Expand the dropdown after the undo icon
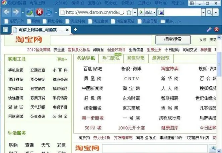Viewport: 222px width, 153px height. (x=56, y=13)
